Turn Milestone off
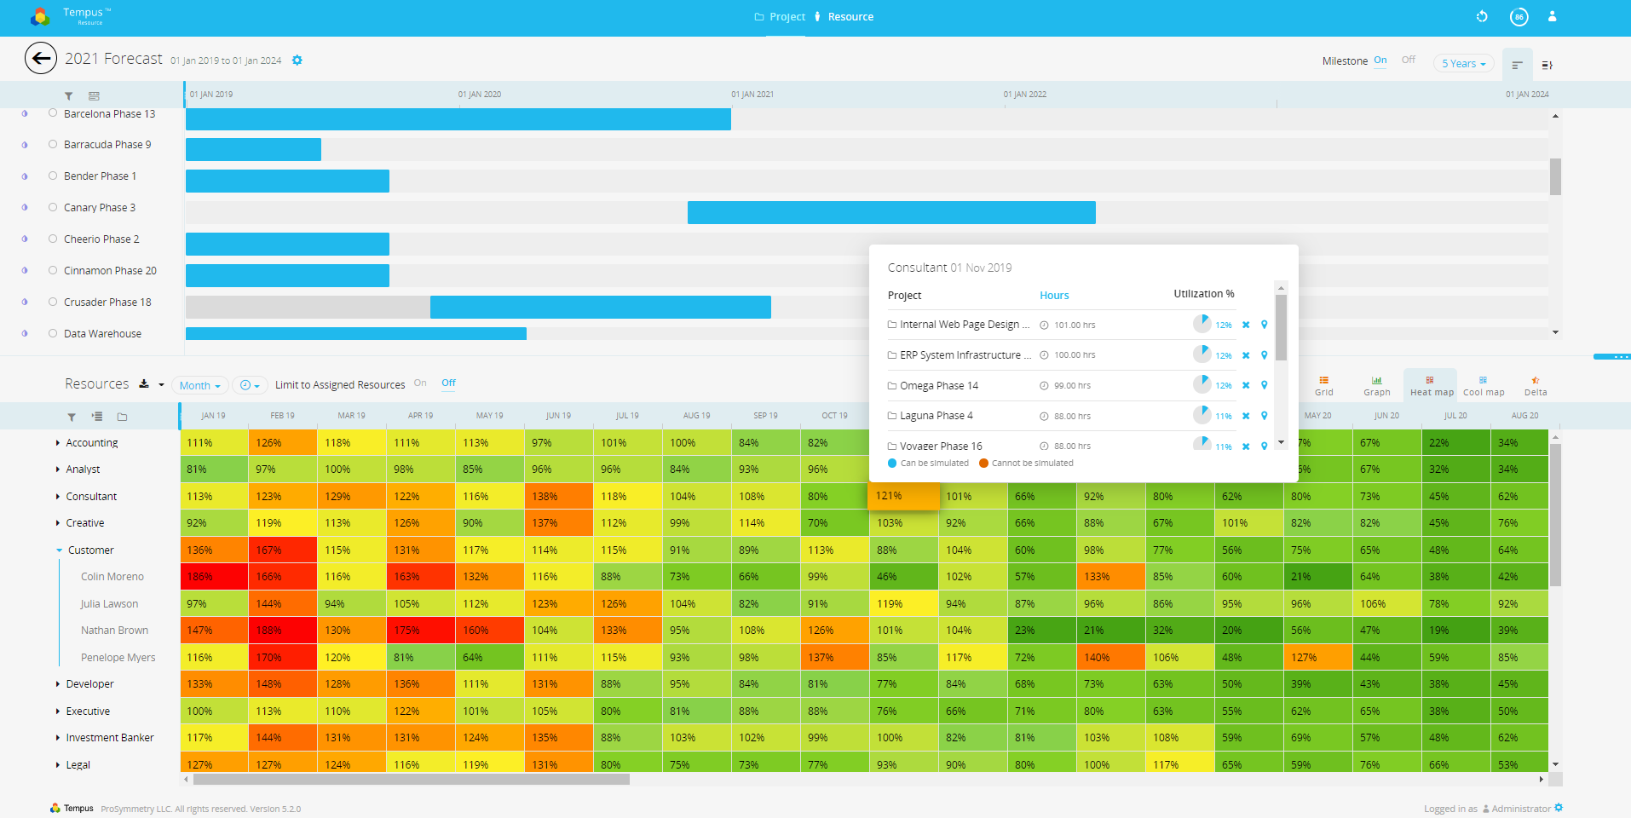 click(1409, 60)
